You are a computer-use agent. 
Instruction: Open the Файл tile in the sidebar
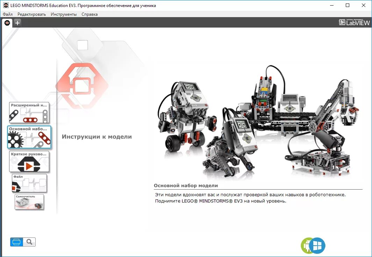29,183
